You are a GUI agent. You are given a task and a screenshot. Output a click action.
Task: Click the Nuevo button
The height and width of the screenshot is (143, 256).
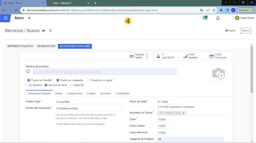tap(245, 31)
